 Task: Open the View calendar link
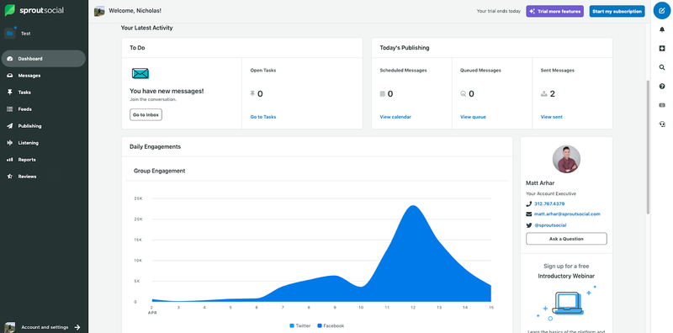point(395,117)
